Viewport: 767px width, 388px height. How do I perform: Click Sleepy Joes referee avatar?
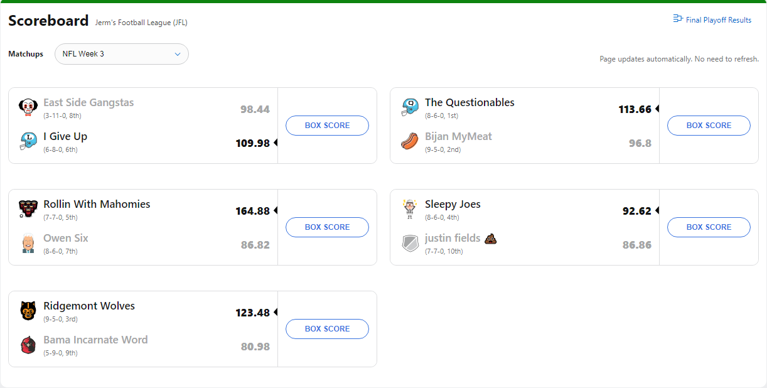tap(409, 209)
